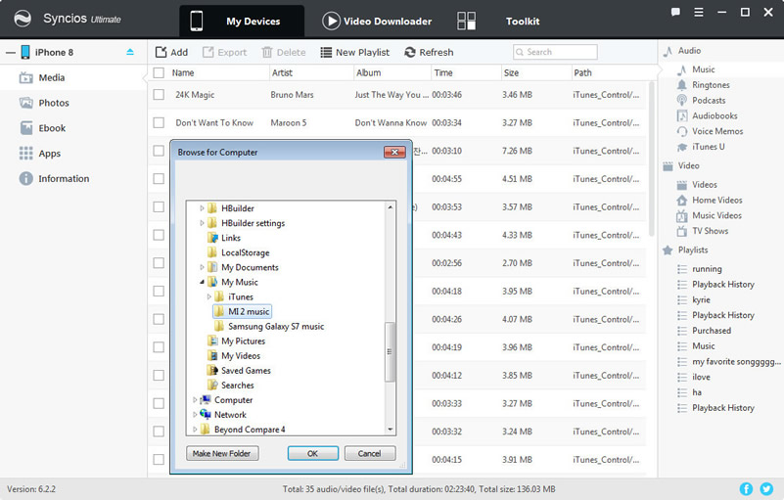Click the Syncios logo icon

tap(23, 19)
